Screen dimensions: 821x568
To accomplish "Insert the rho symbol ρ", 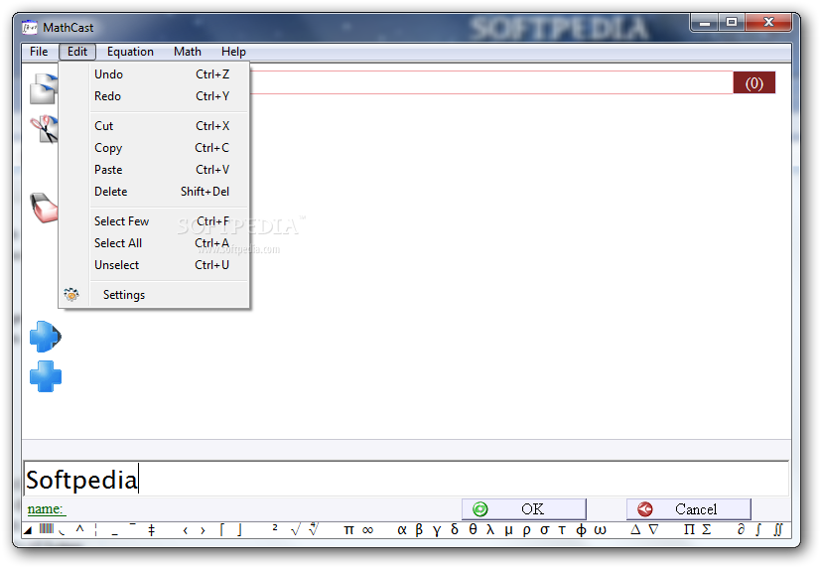I will [526, 530].
